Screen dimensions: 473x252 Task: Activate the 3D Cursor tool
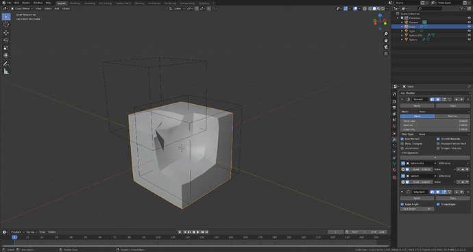(x=5, y=25)
